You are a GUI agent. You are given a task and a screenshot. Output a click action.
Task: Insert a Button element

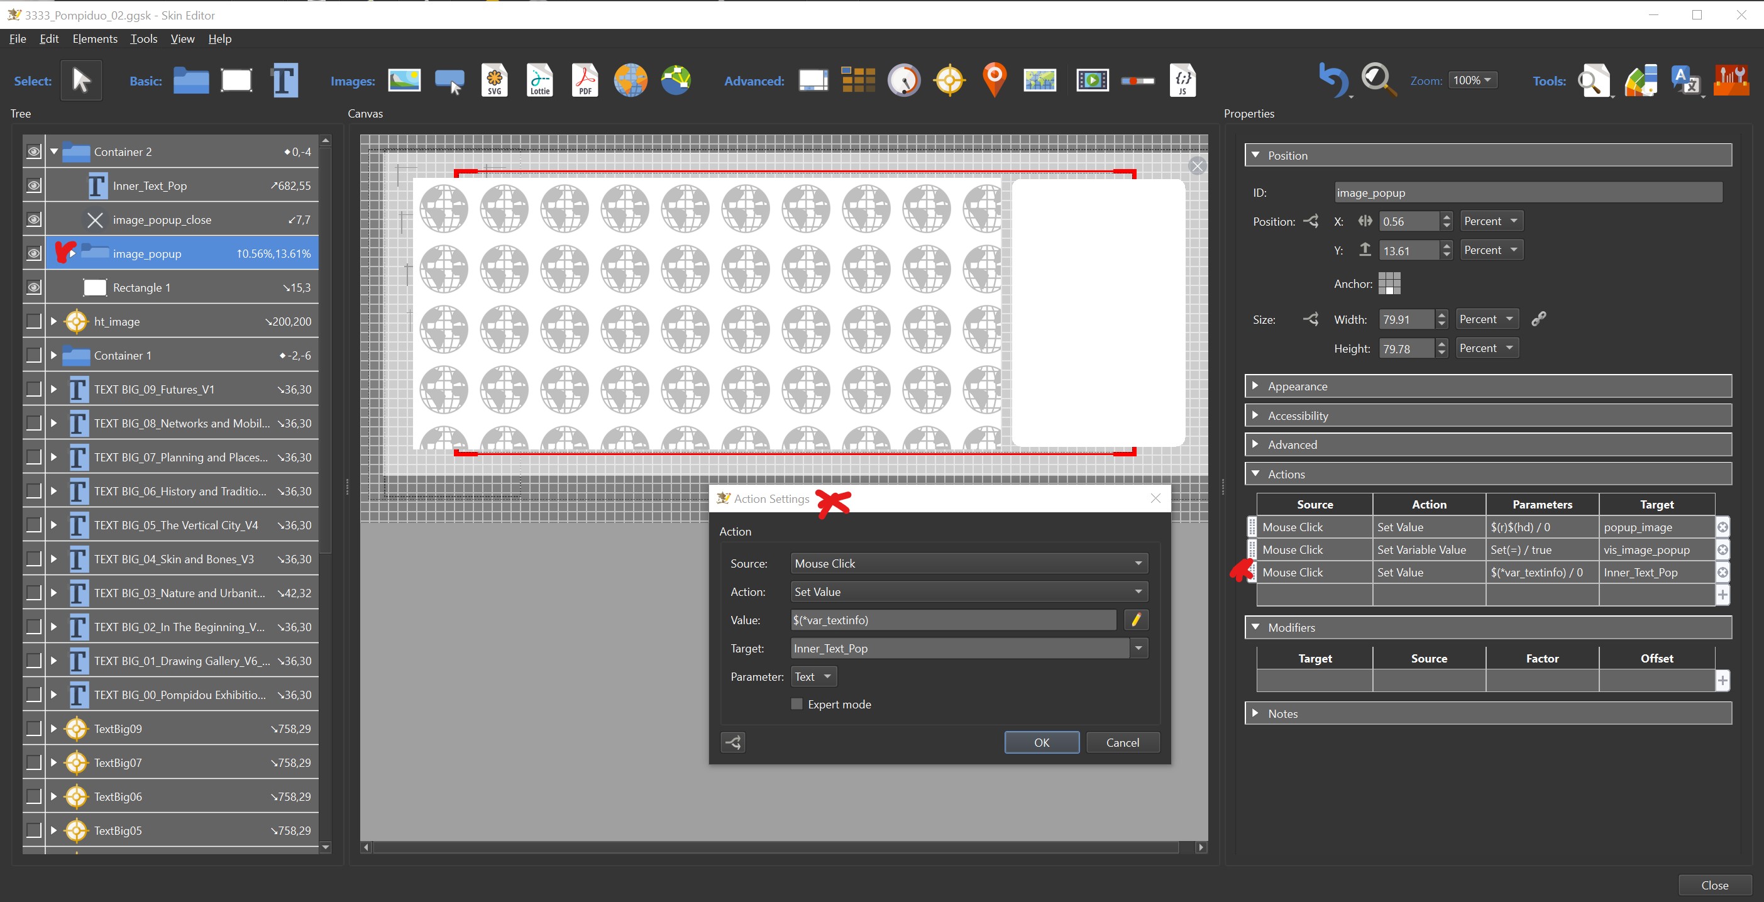449,82
